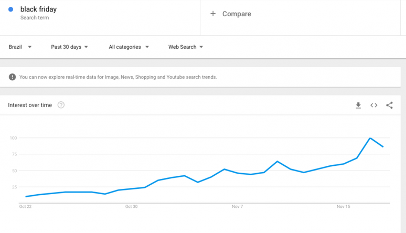Download the Interest over time data
Viewport: 406px width, 233px height.
pos(358,105)
